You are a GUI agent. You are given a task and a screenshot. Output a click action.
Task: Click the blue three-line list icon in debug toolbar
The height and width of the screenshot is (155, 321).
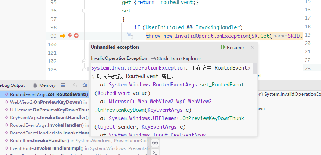[64, 85]
